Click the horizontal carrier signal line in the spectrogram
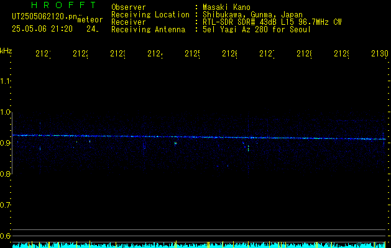This screenshot has width=391, height=248. click(x=199, y=137)
